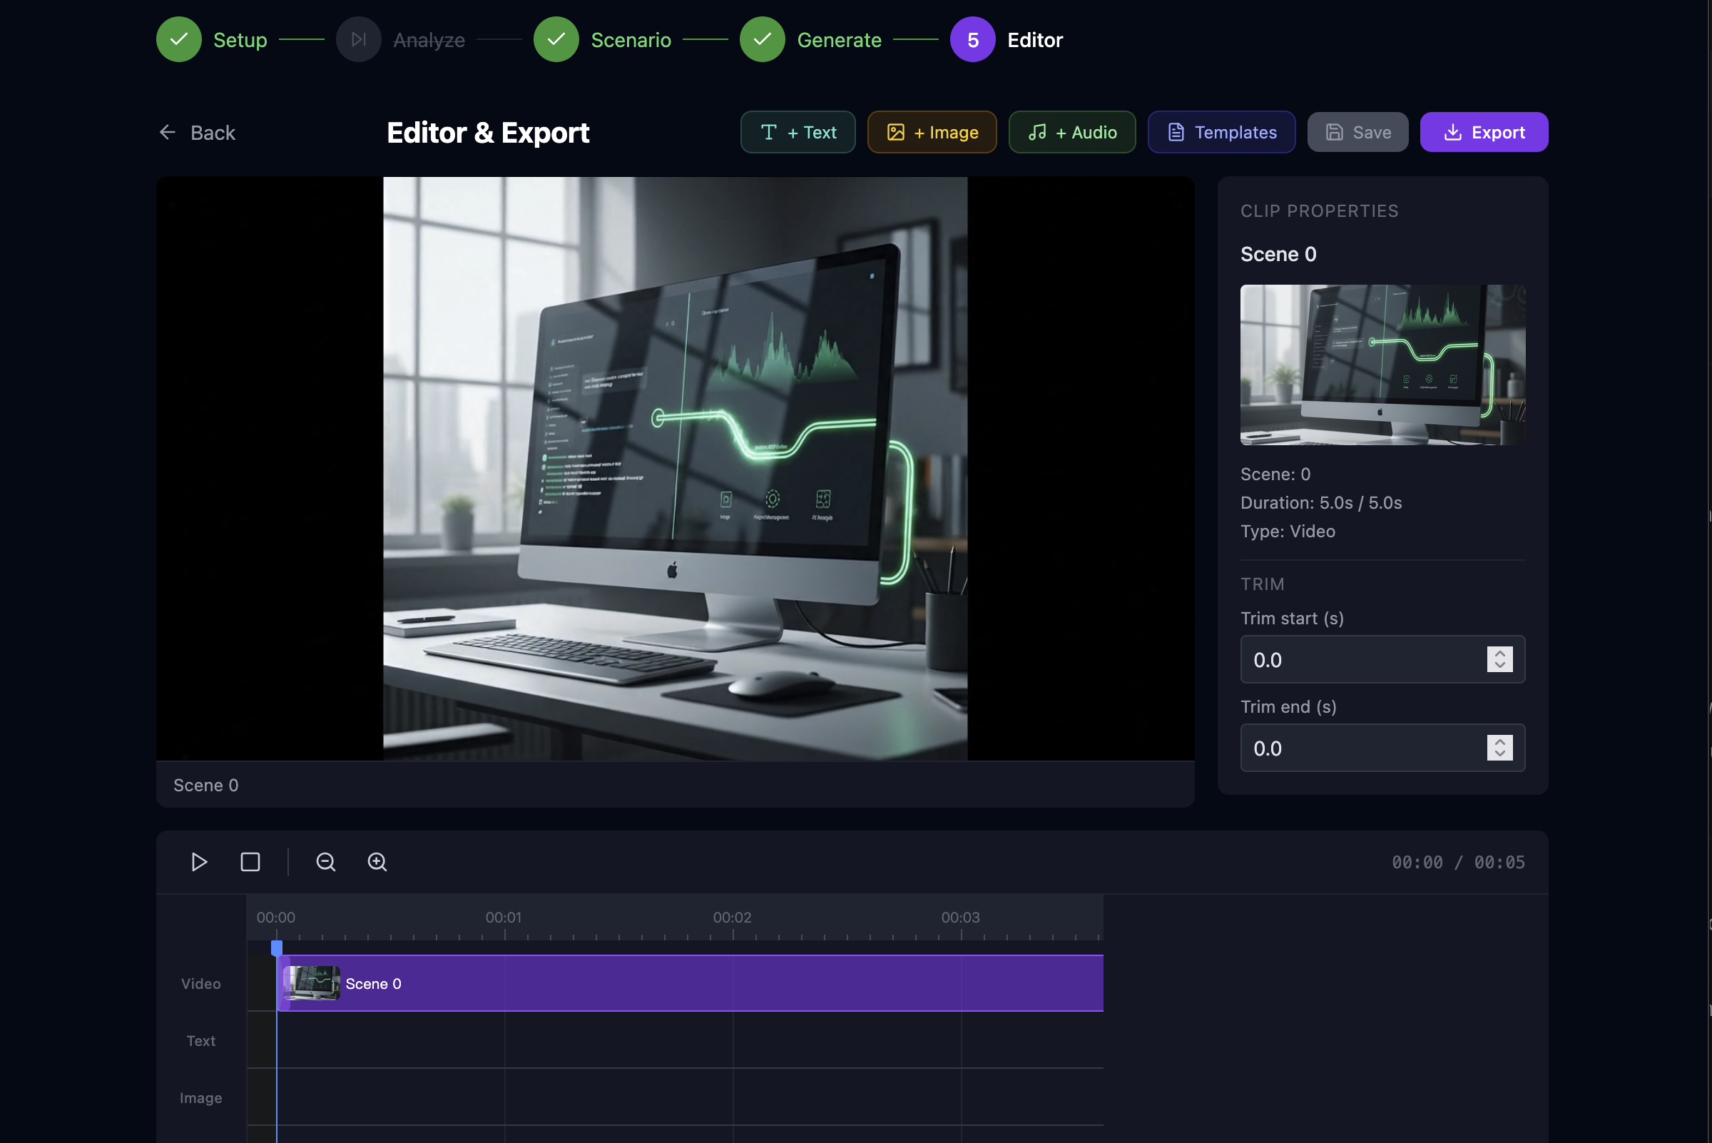Open the Templates panel

click(1221, 132)
